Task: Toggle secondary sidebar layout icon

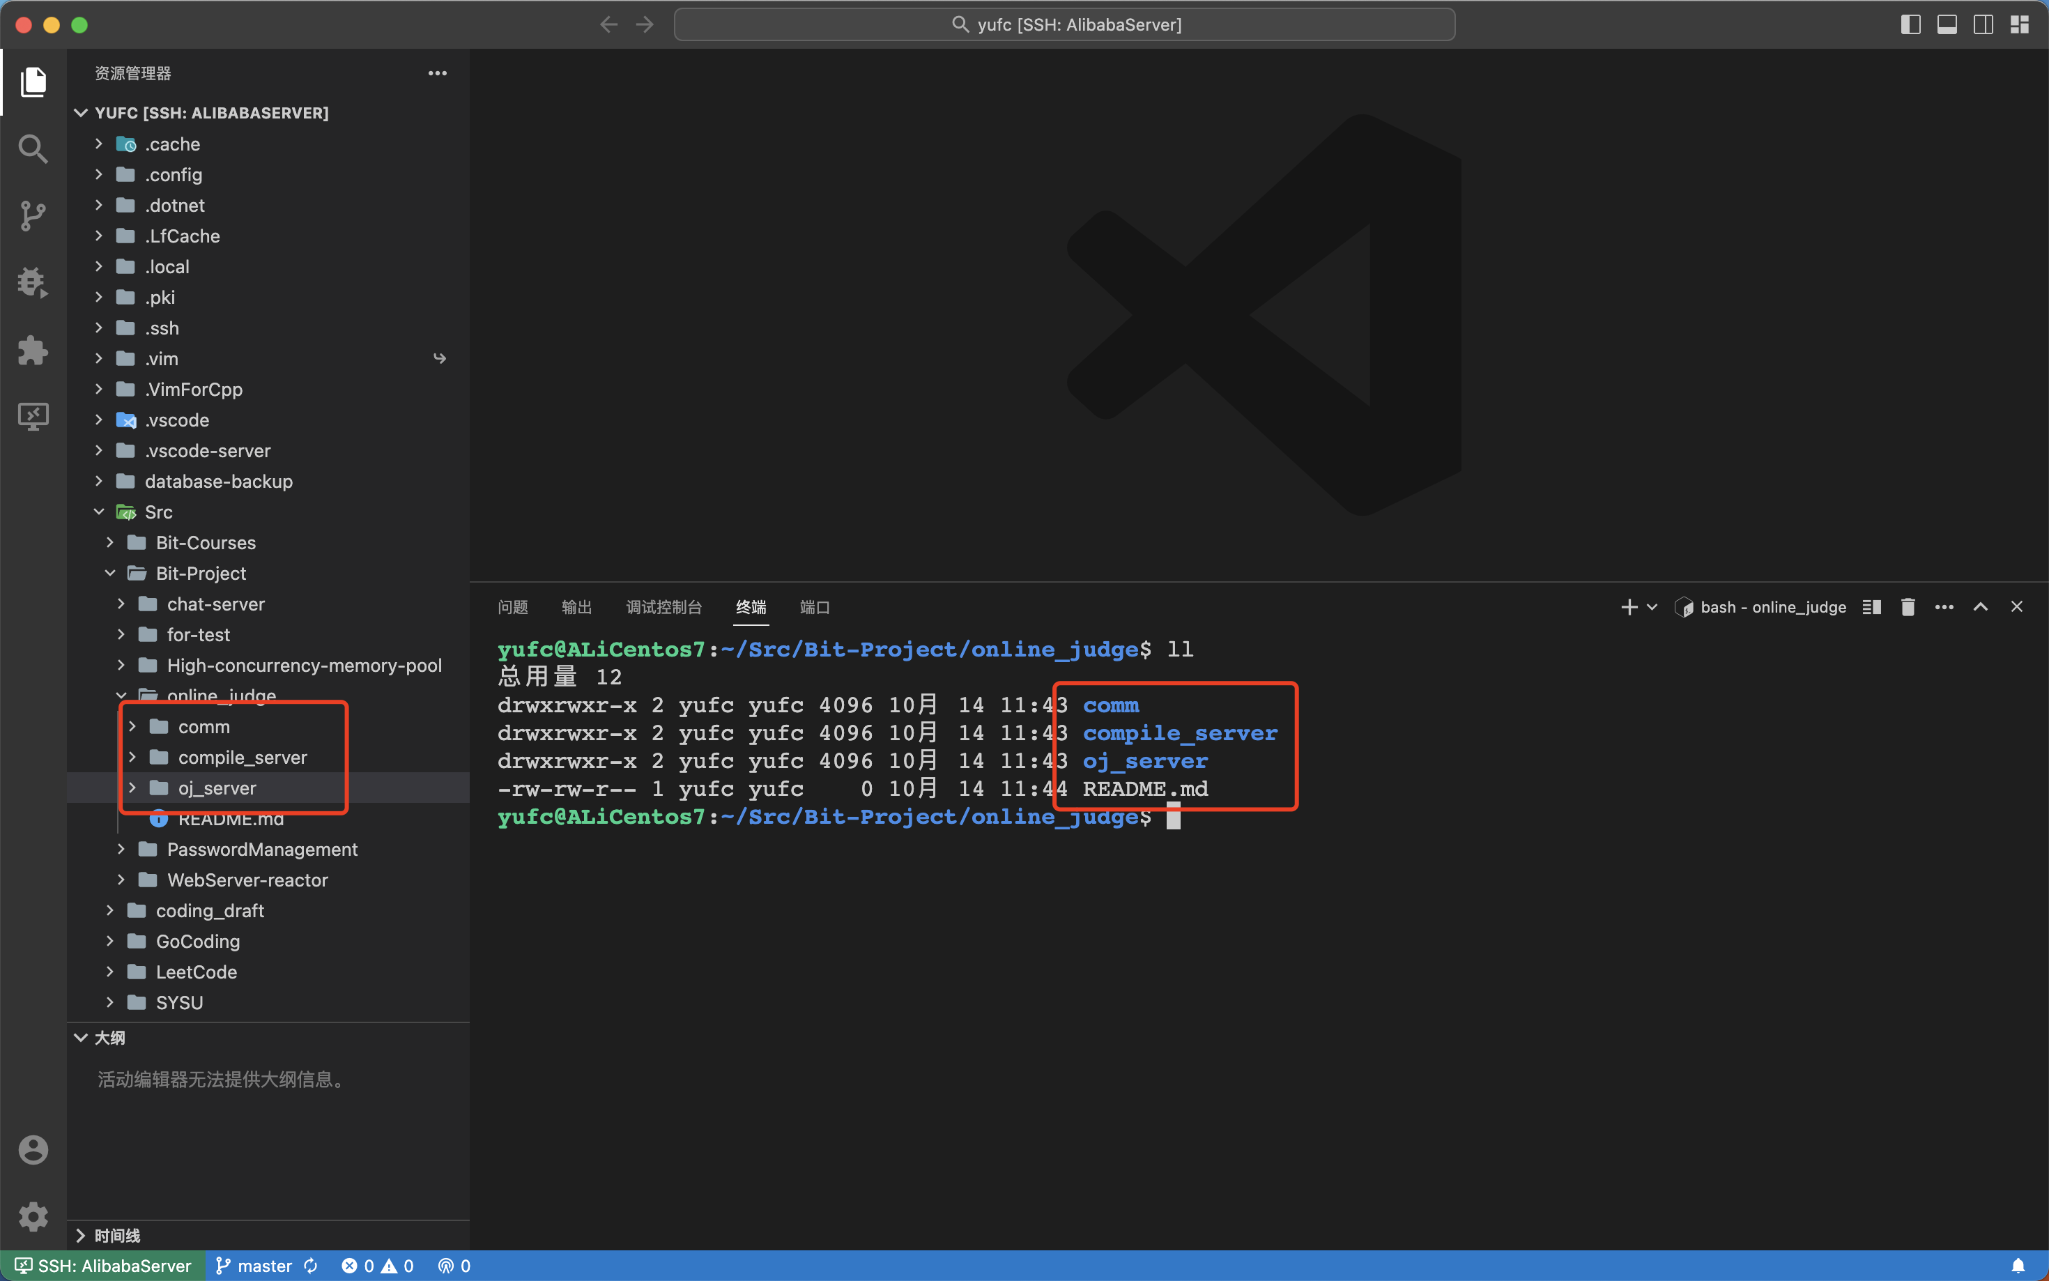Action: coord(1983,24)
